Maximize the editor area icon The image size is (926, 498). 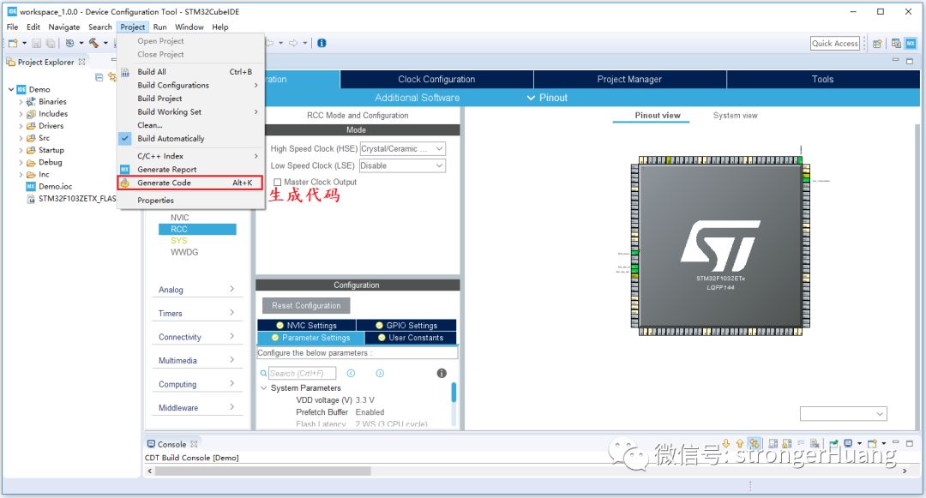click(x=910, y=61)
